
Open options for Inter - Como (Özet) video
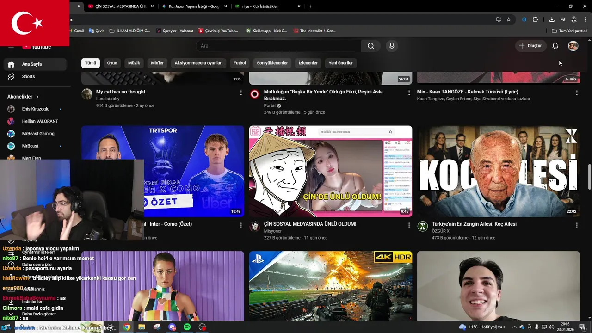(241, 225)
